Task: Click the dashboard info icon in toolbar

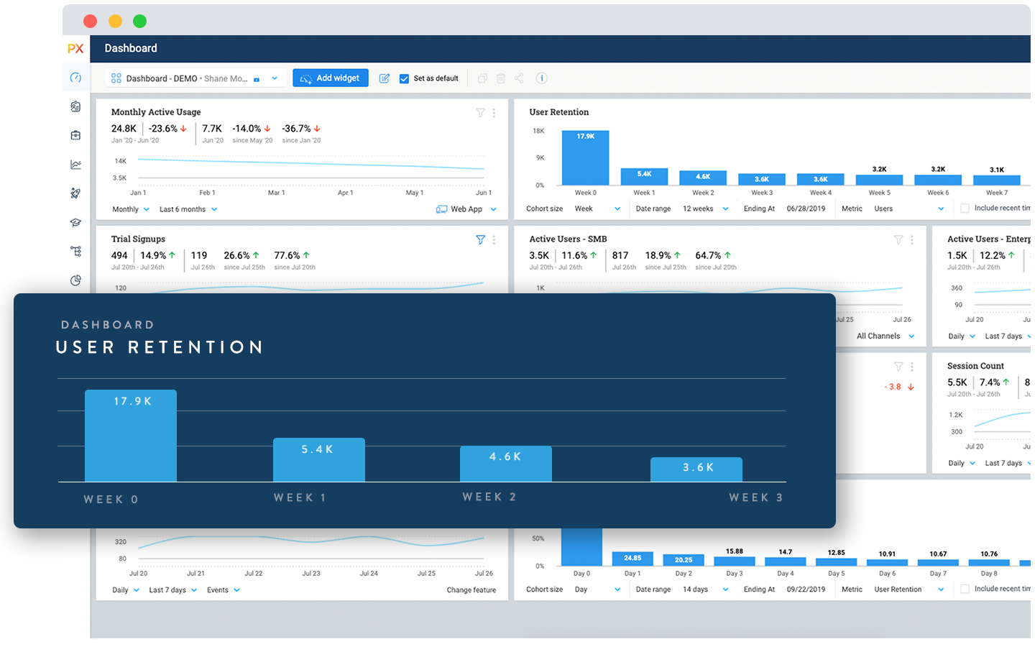Action: click(x=542, y=78)
